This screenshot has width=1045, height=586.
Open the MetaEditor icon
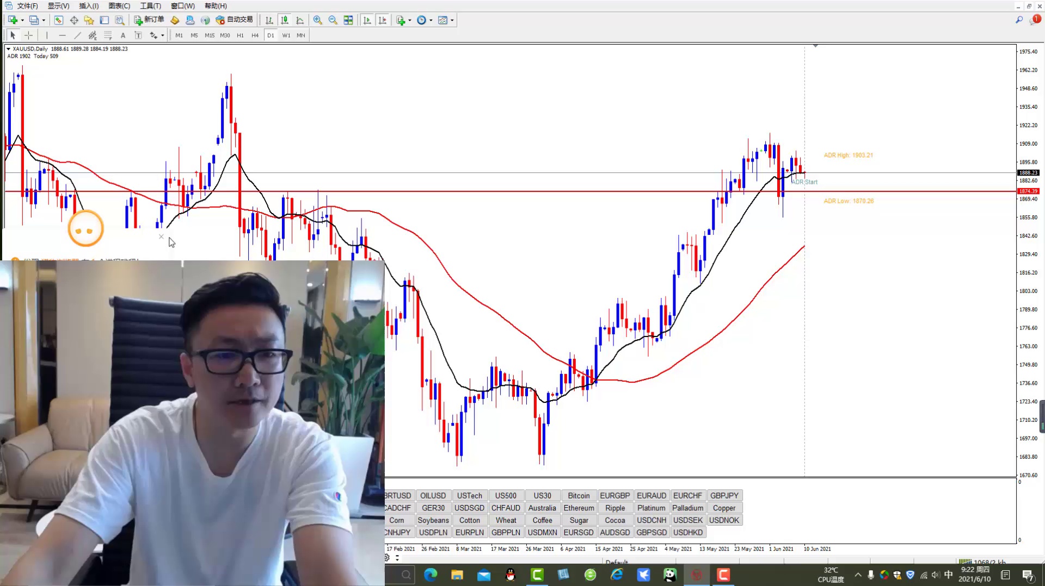tap(175, 20)
